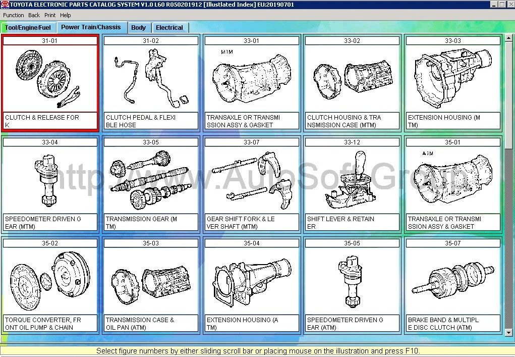Image resolution: width=515 pixels, height=357 pixels.
Task: Select torque converter & front oil pump figure
Action: [49, 281]
